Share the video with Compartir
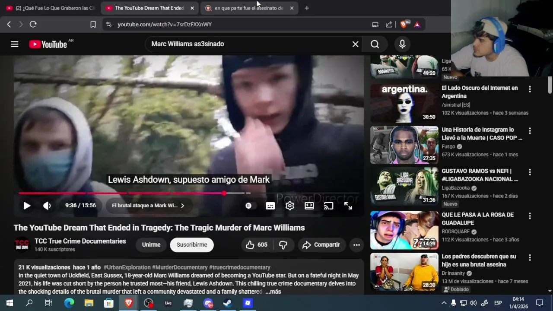 point(321,245)
